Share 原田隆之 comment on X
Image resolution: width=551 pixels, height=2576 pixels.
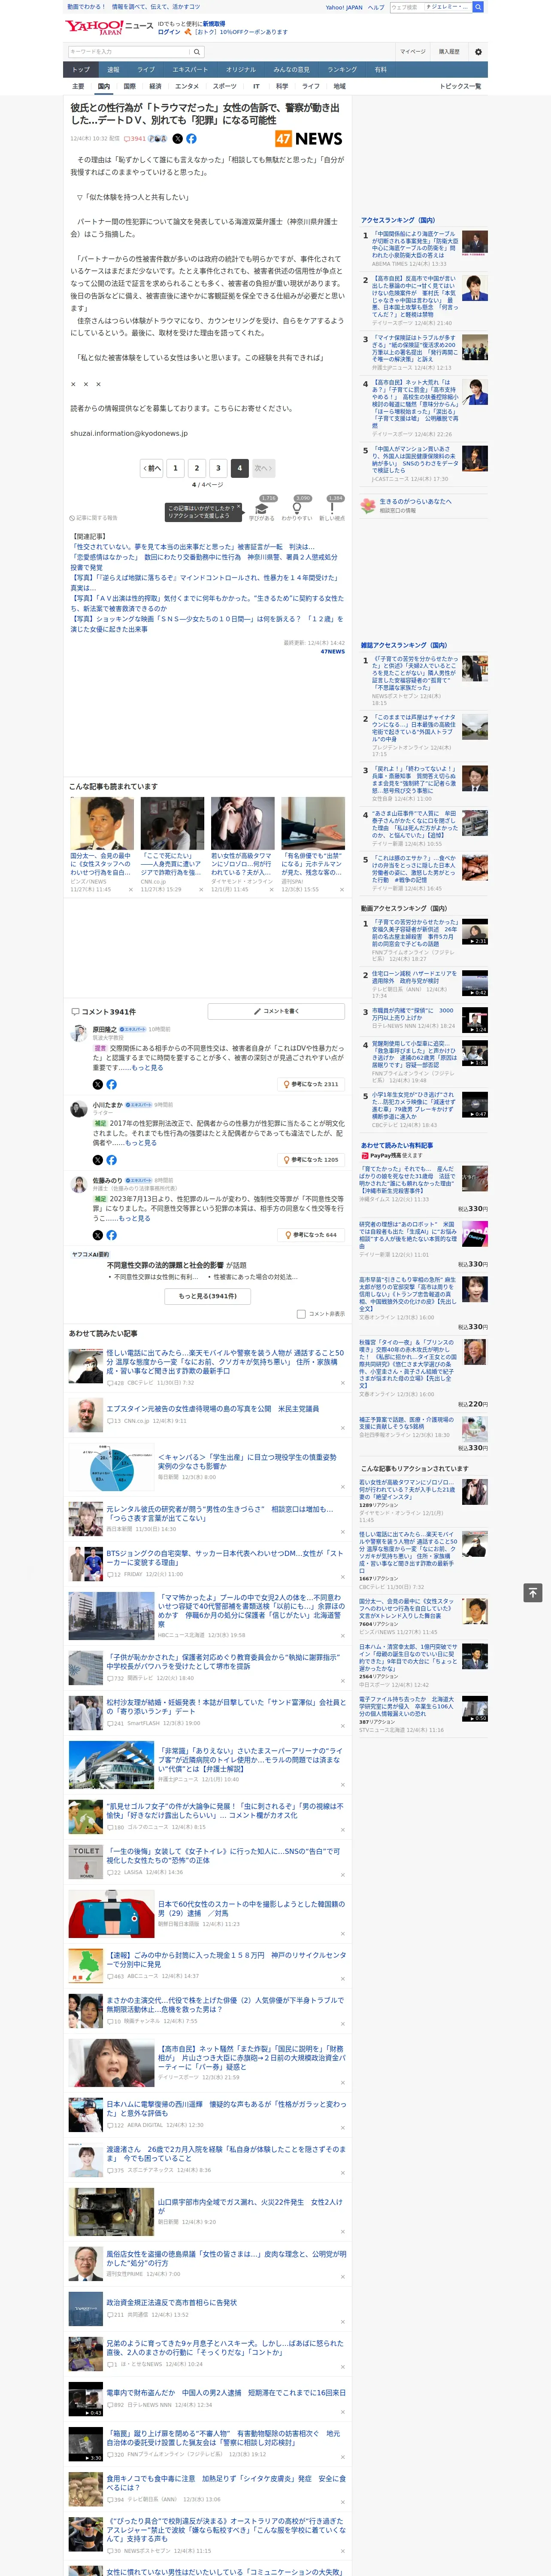point(98,1084)
